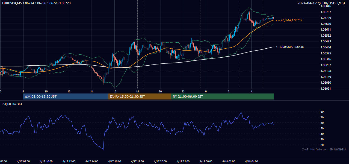This screenshot has width=349, height=164.
Task: Click the 1.06375 price axis label
Action: point(326,53)
